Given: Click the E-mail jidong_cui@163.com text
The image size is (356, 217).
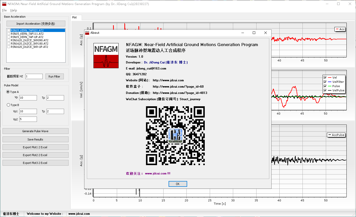Looking at the screenshot, I should [x=146, y=68].
